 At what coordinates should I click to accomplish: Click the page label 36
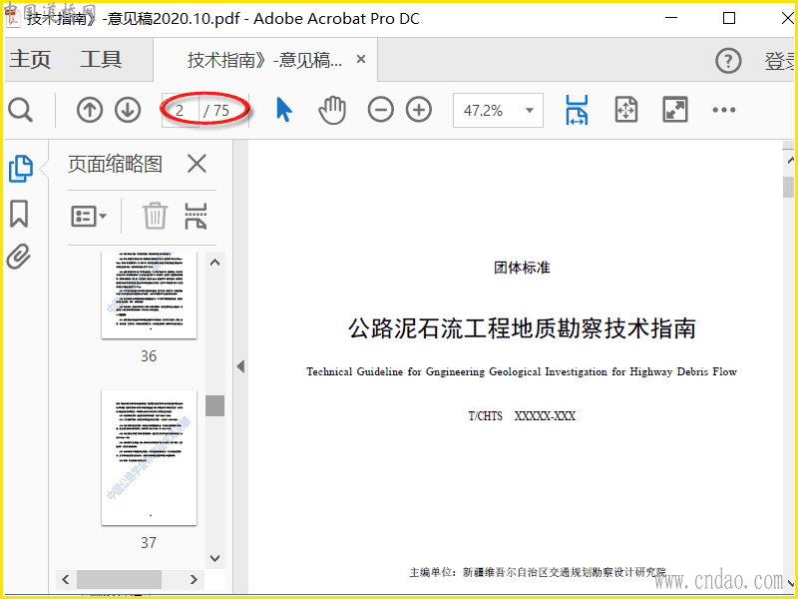(149, 356)
